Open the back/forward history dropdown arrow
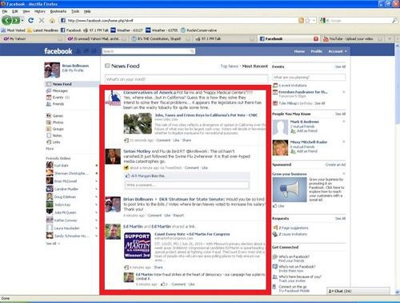This screenshot has width=400, height=303. 22,20
